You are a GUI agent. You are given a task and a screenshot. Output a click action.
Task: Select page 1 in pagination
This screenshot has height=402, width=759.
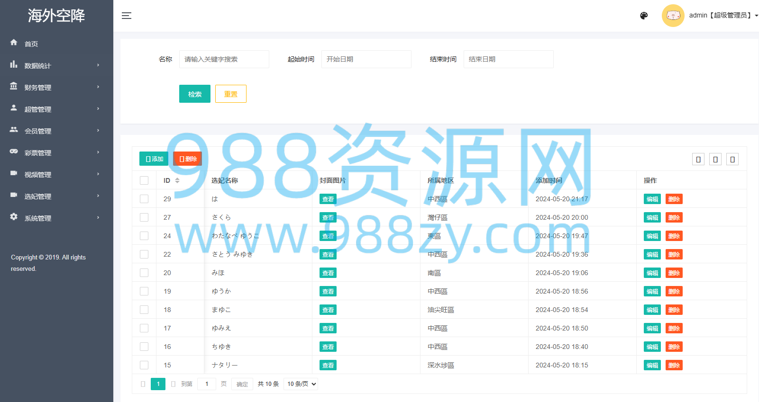pyautogui.click(x=158, y=384)
